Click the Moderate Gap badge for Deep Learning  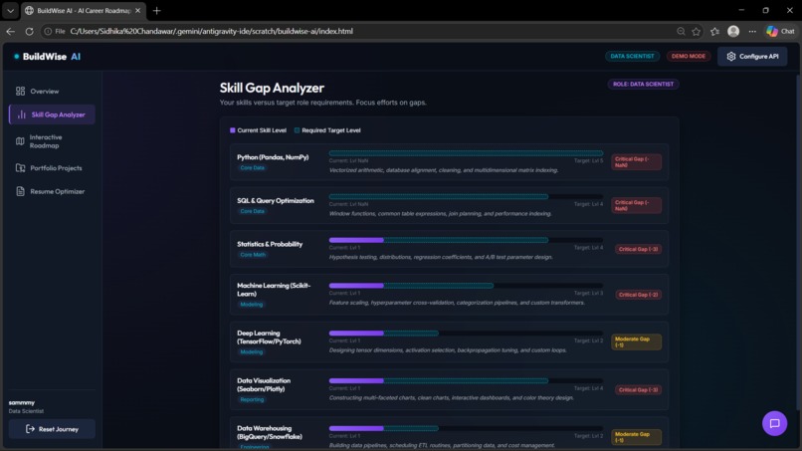click(x=636, y=341)
